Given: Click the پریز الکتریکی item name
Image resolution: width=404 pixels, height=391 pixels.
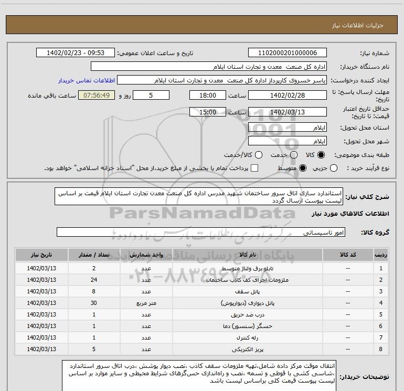Looking at the screenshot, I should pos(247,349).
